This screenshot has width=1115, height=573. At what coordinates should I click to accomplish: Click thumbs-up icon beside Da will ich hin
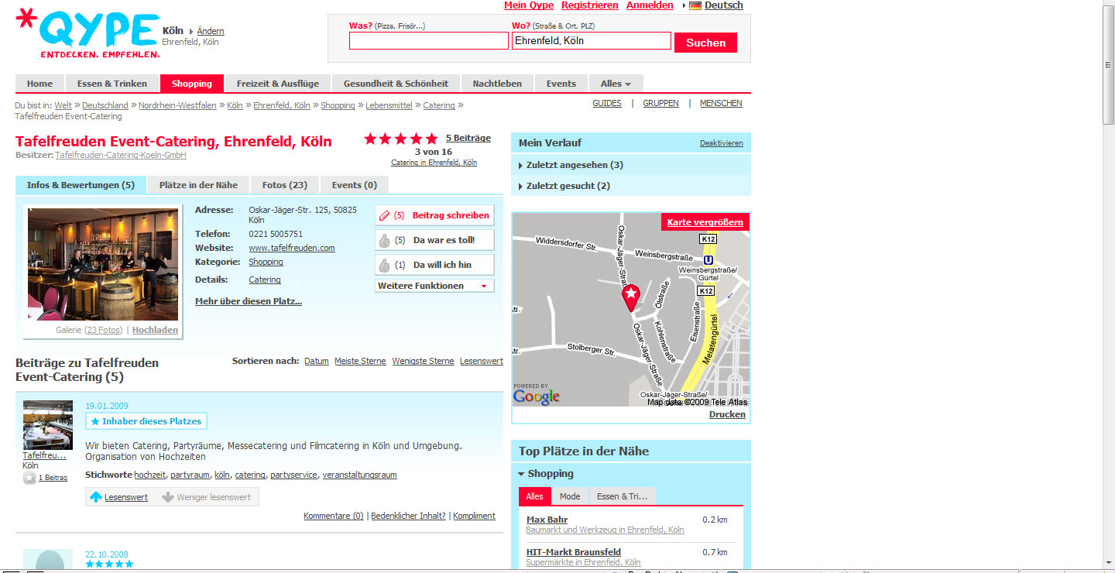point(385,265)
